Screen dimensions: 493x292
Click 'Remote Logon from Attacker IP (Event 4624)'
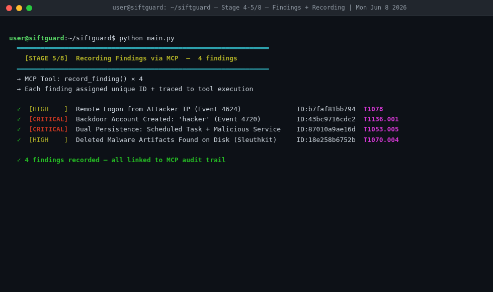158,109
